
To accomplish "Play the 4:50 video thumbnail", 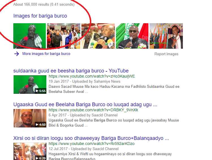I will [30, 118].
